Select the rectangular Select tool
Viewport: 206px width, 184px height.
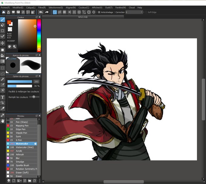click(2, 68)
